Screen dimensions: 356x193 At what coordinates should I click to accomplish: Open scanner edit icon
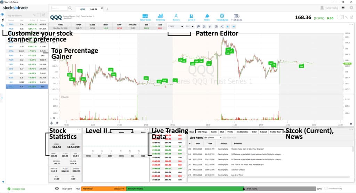pos(43,15)
